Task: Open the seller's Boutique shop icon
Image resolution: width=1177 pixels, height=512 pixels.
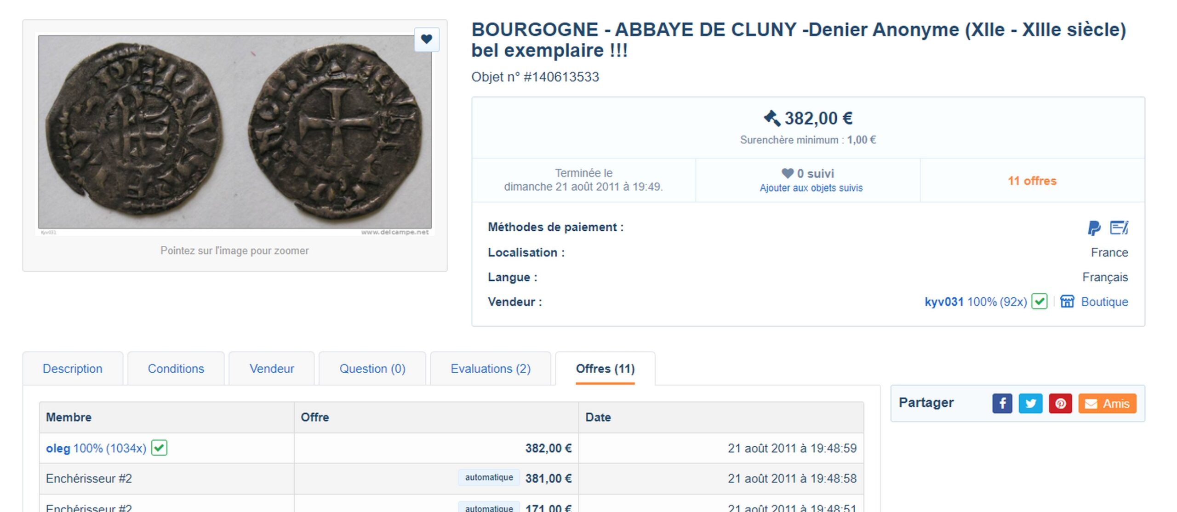Action: [x=1067, y=302]
